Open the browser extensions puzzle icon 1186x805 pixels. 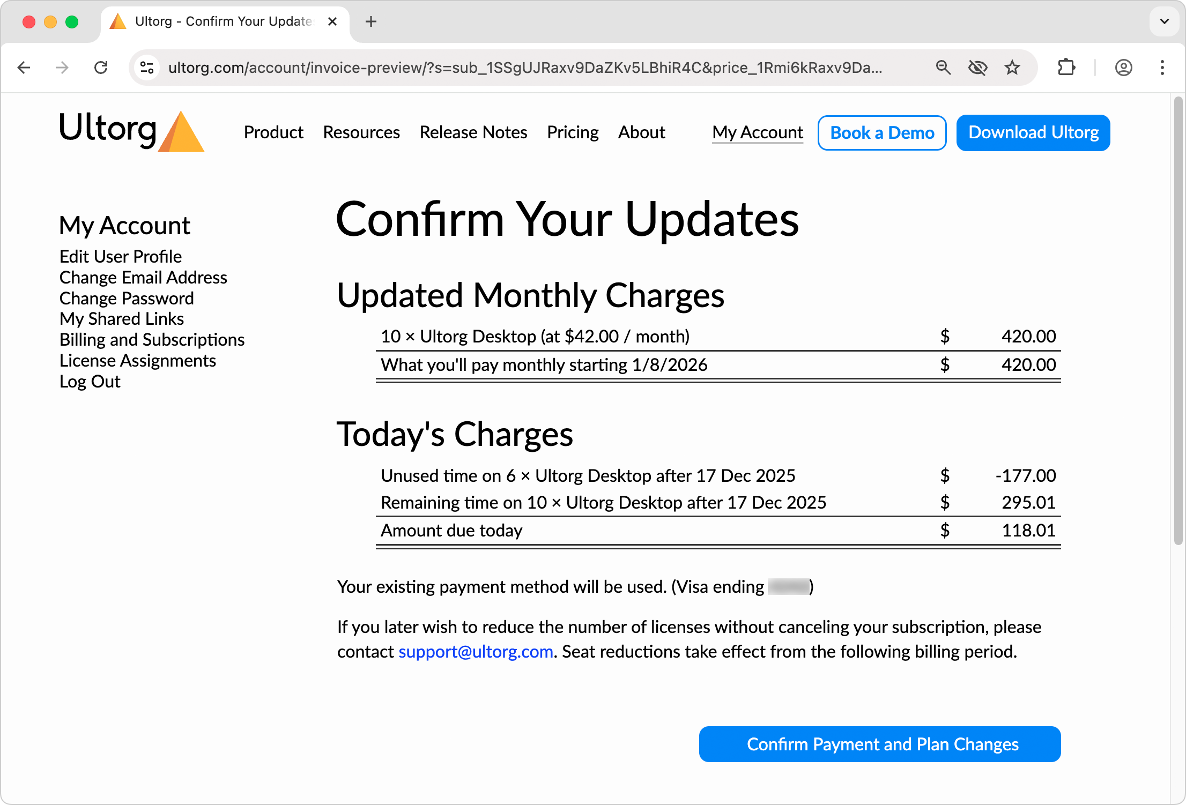click(1066, 68)
